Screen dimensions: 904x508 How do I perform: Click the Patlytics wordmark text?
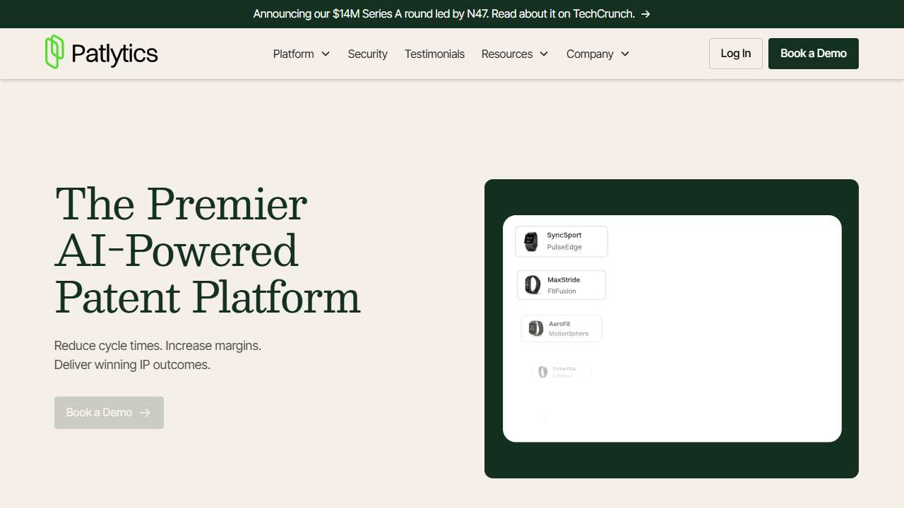click(114, 54)
